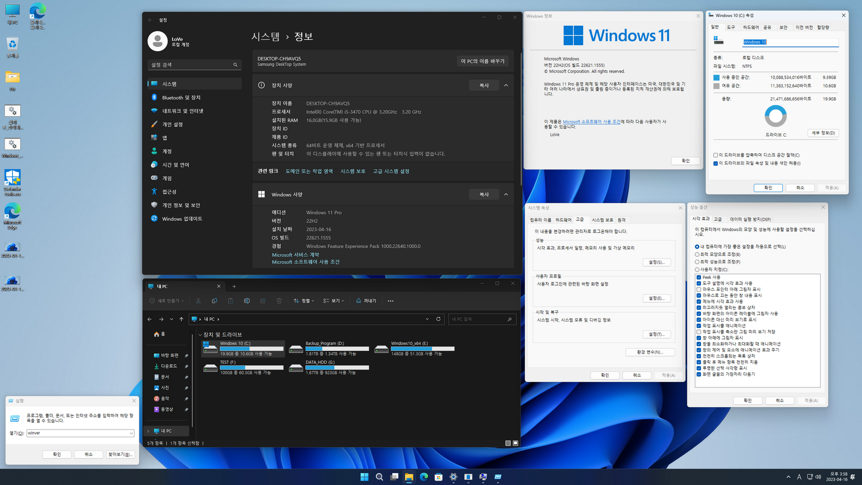The height and width of the screenshot is (485, 862).
Task: Open 도구 tab in C: drive properties
Action: (731, 27)
